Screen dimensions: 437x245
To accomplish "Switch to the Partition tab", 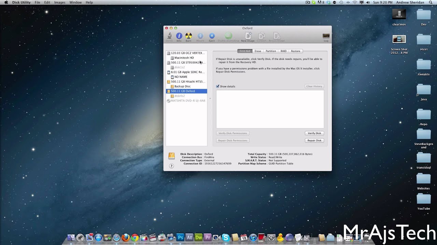I will (271, 51).
